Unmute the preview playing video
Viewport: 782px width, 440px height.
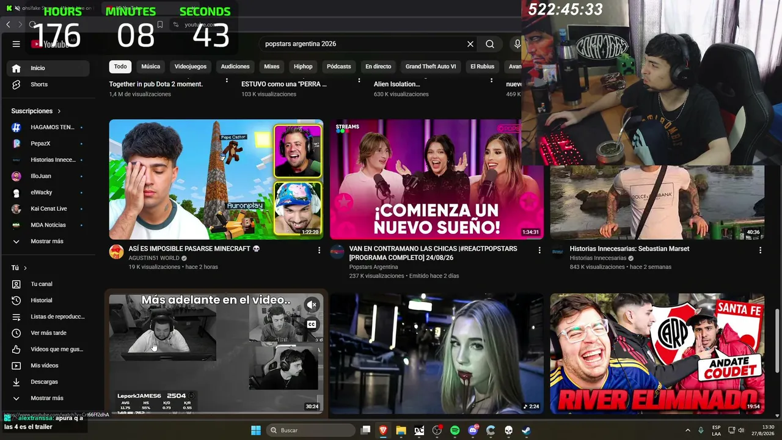coord(312,304)
